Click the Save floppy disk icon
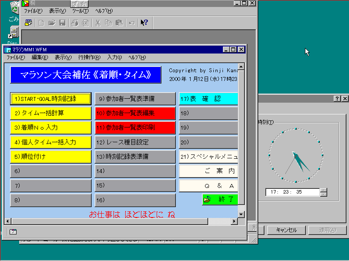349x261 pixels. [62, 23]
